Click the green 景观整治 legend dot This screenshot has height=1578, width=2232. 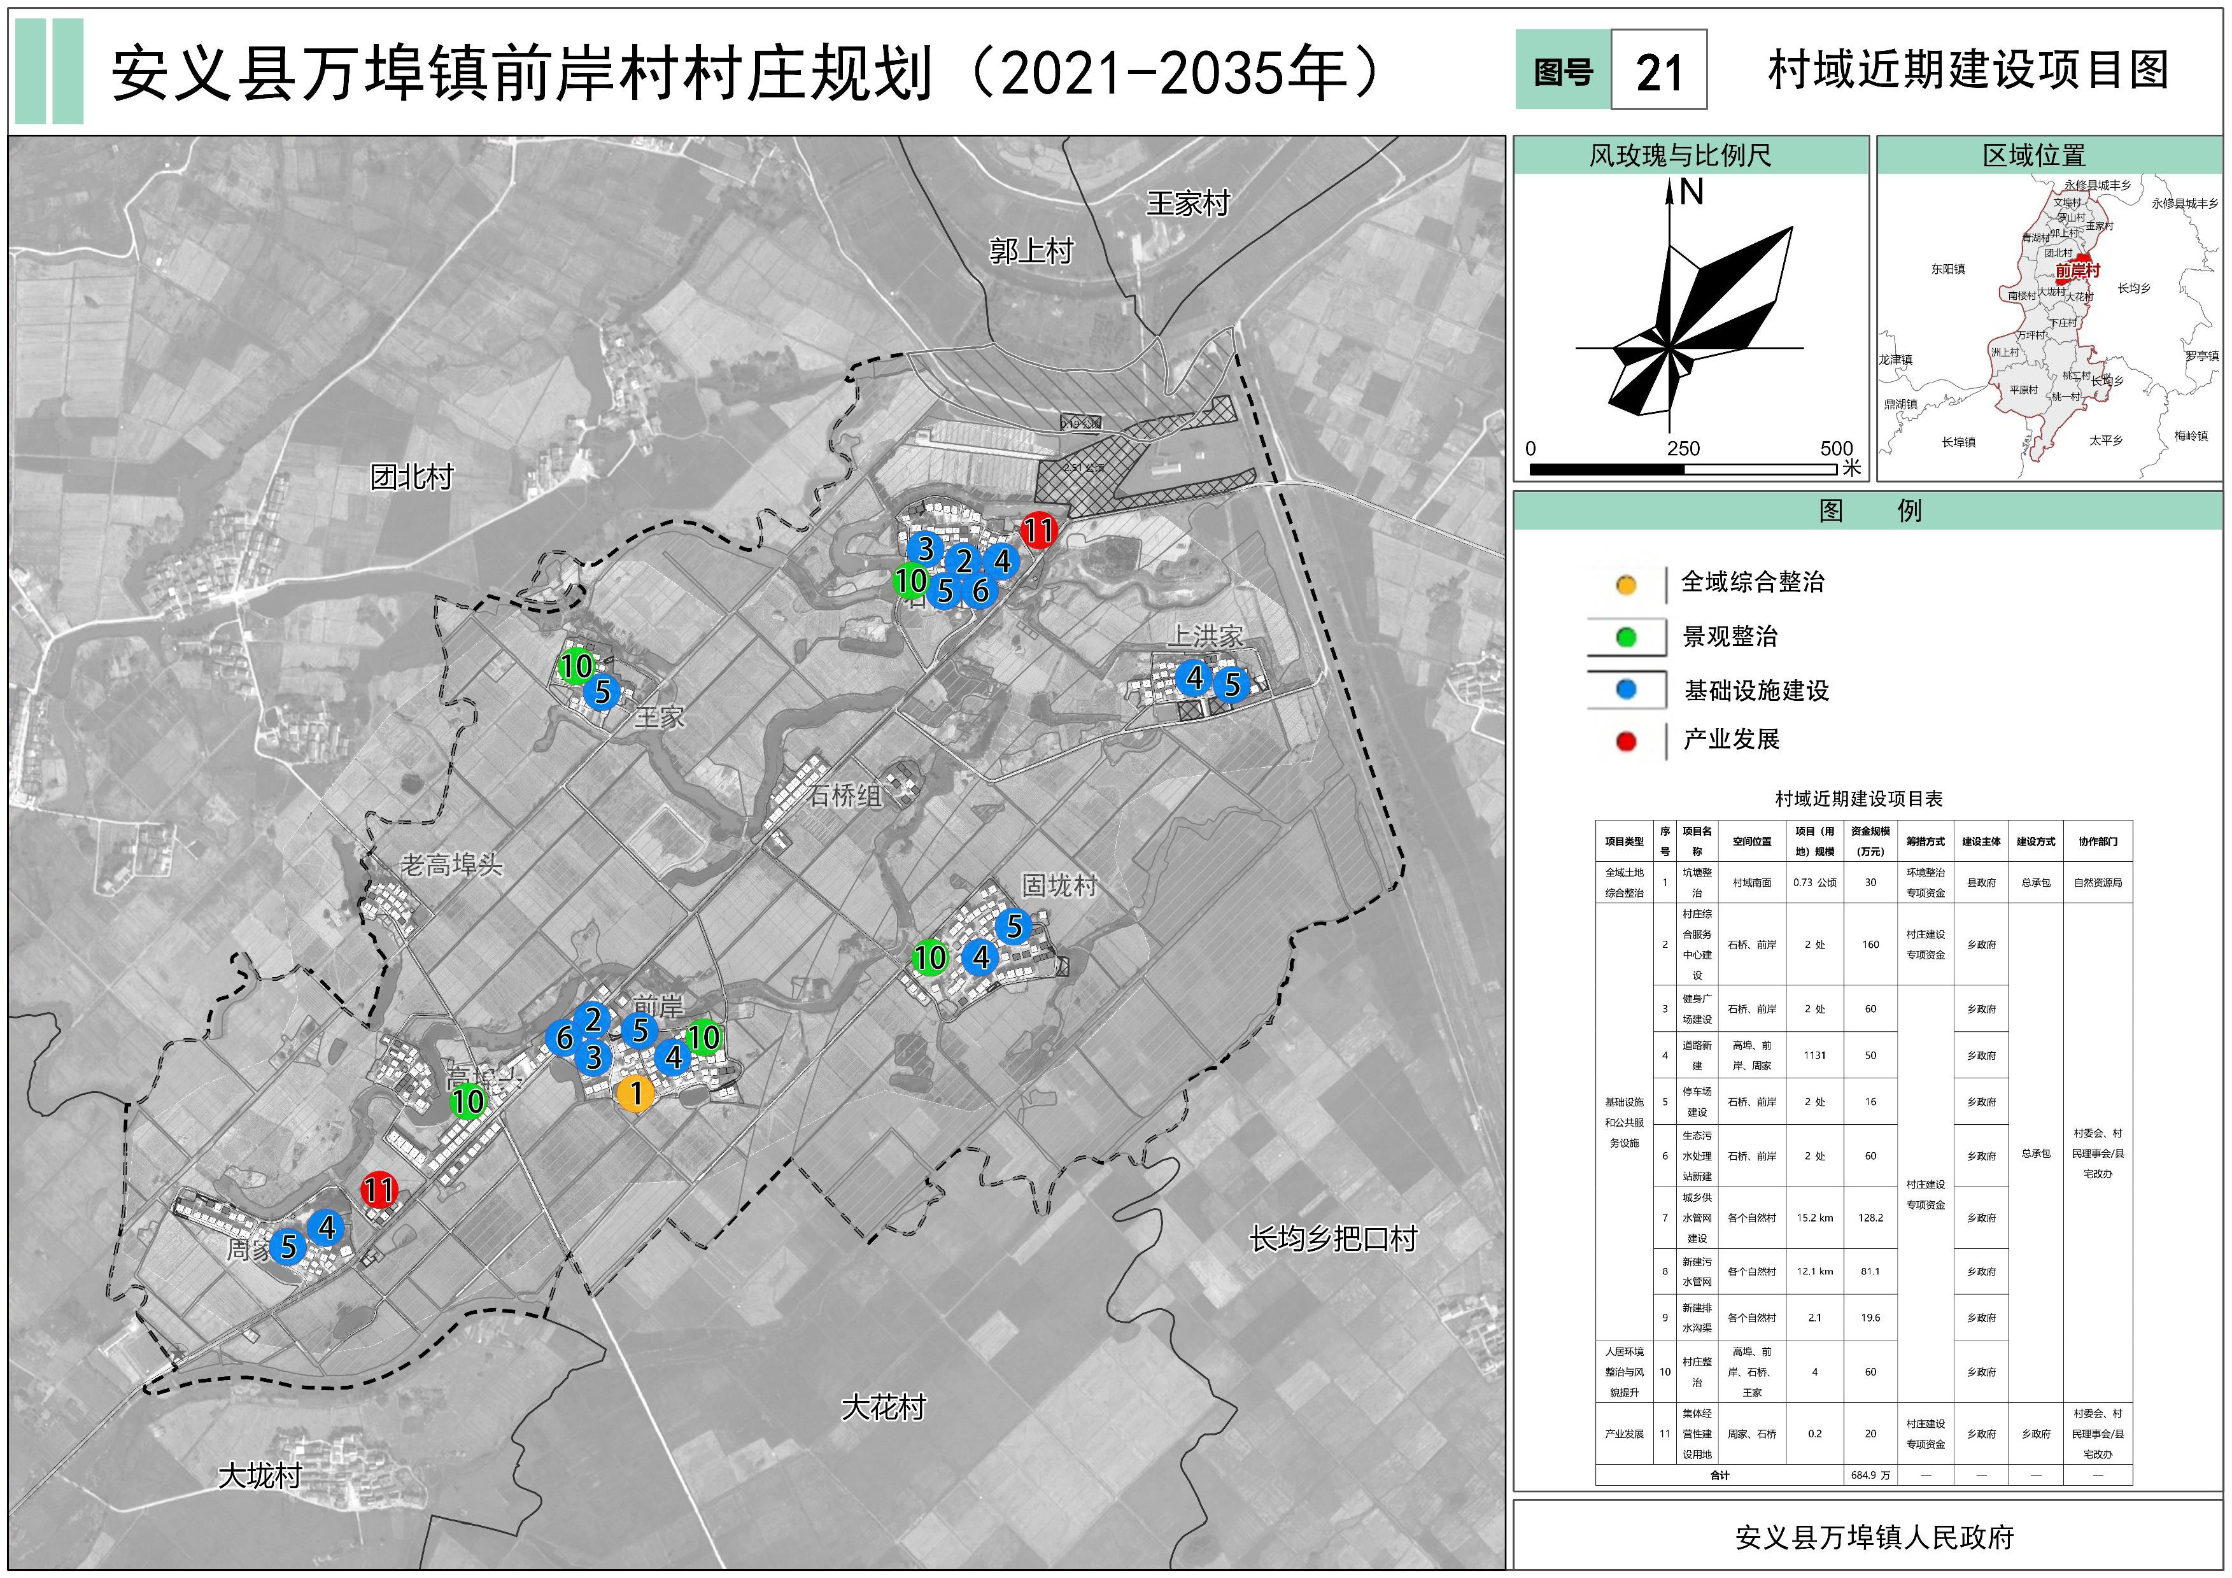tap(1625, 637)
